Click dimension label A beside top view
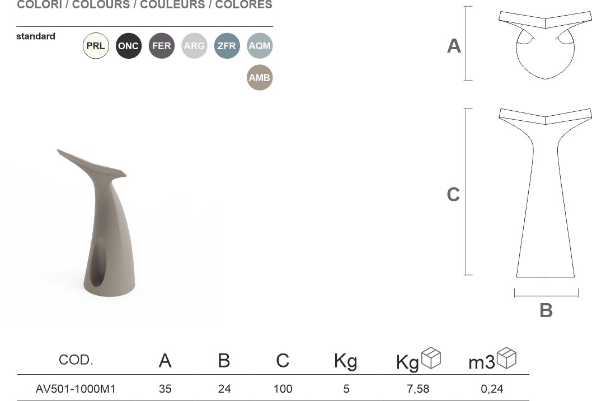This screenshot has width=592, height=401. pyautogui.click(x=454, y=46)
